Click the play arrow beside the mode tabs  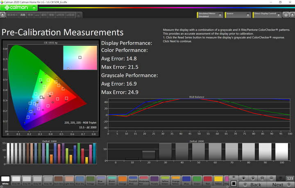pyautogui.click(x=2, y=15)
